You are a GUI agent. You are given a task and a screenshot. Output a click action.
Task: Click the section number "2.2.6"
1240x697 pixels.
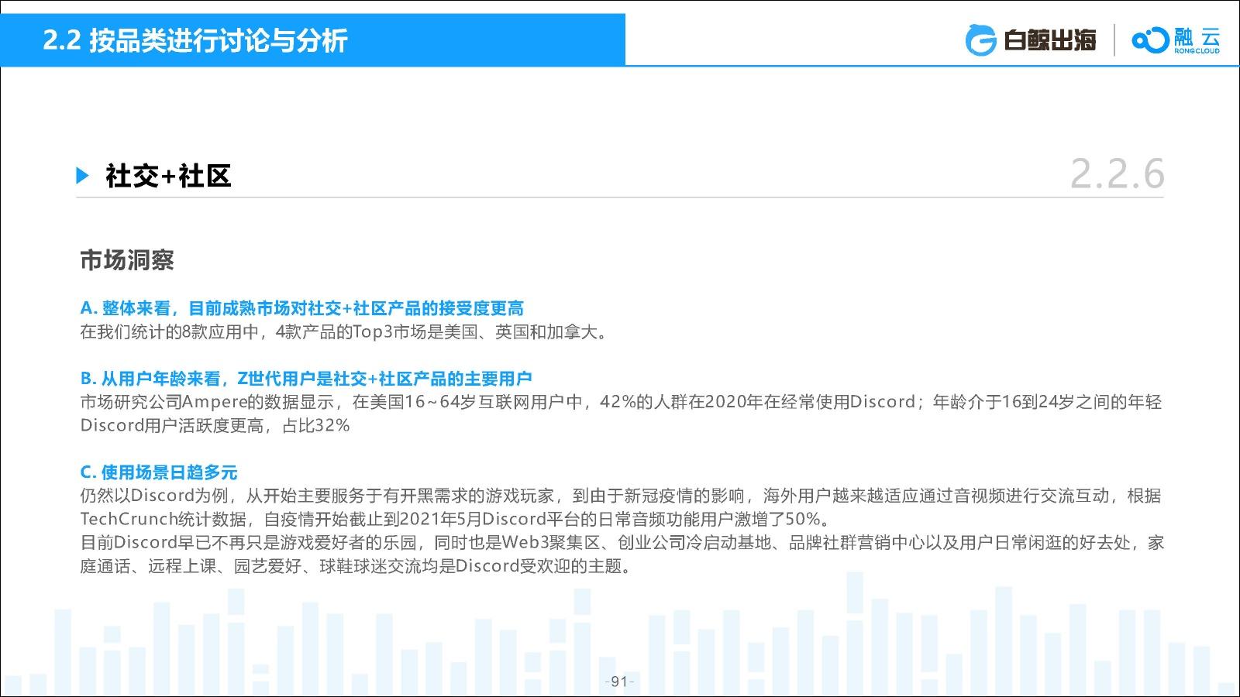click(x=1117, y=173)
